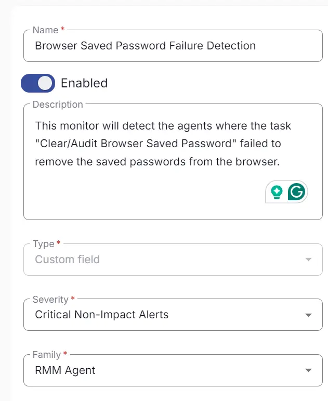Focus the Name input field
This screenshot has width=328, height=401.
[x=173, y=46]
